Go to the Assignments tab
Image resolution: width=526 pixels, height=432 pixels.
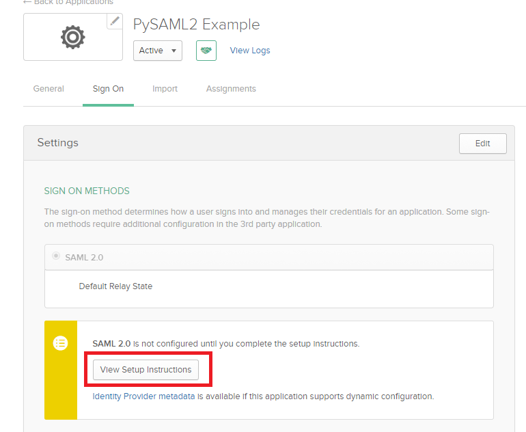(x=231, y=89)
